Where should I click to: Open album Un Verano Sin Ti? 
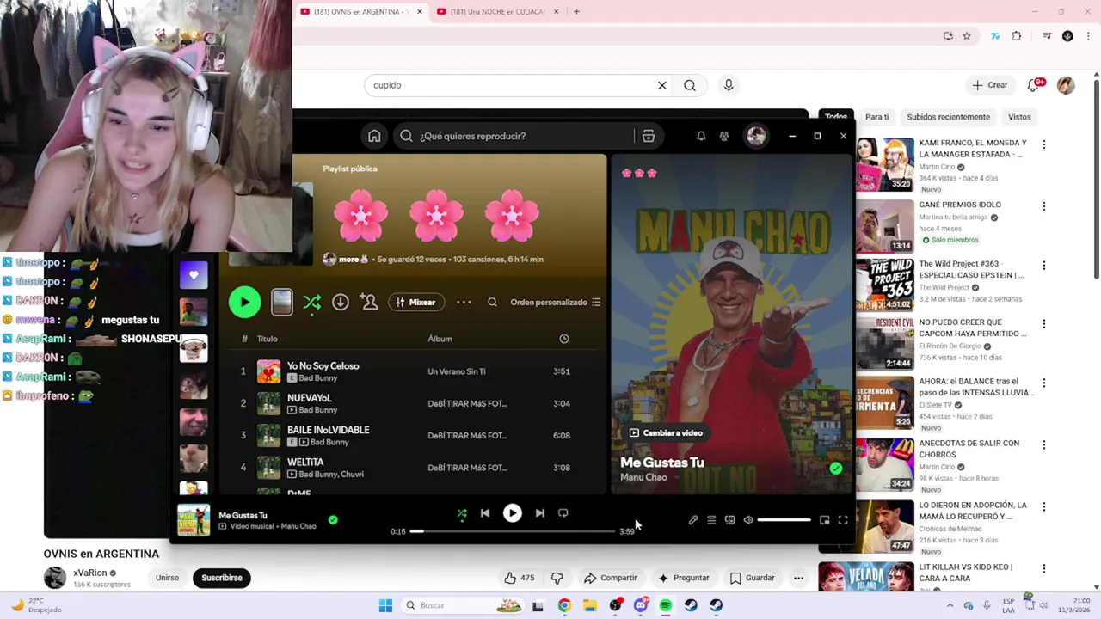(x=457, y=371)
